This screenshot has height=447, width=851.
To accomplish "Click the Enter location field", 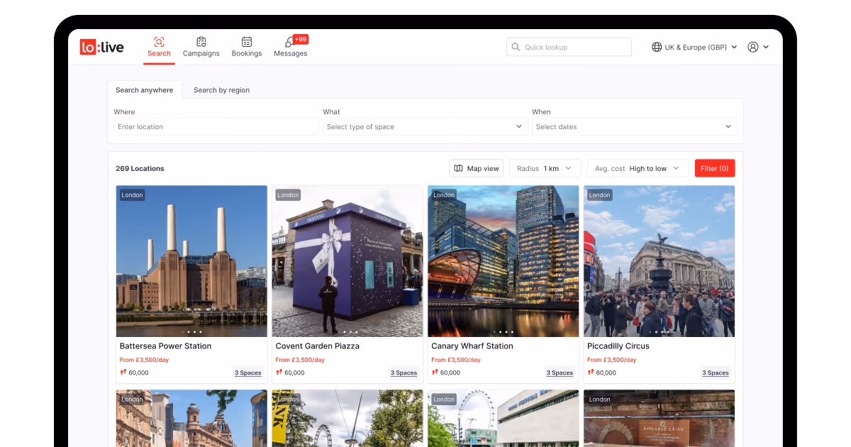I will pos(216,127).
